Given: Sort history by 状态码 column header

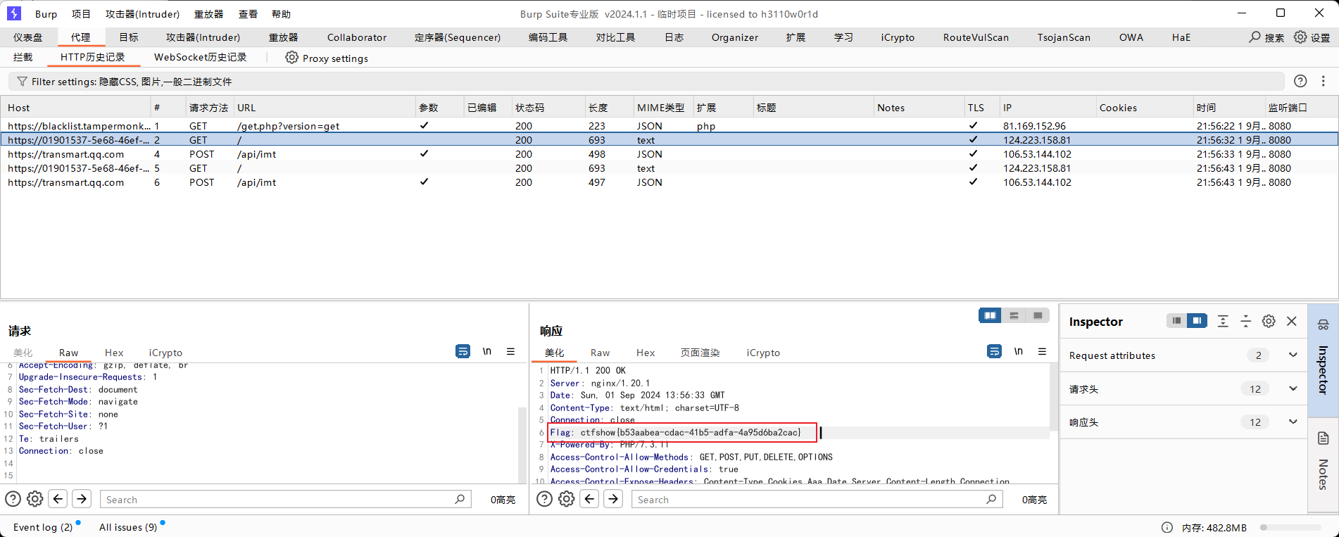Looking at the screenshot, I should (529, 108).
